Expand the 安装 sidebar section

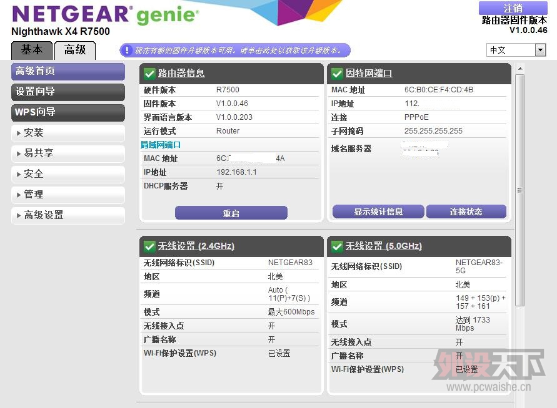(x=68, y=133)
